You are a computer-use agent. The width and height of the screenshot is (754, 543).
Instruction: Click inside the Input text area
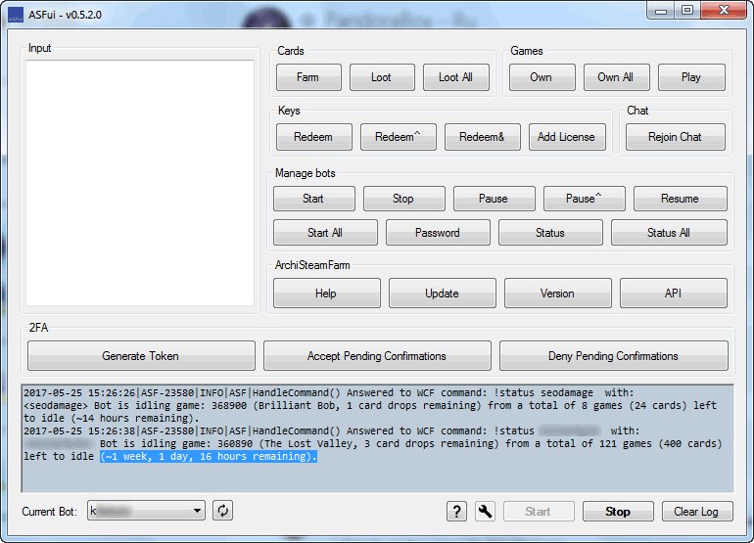140,183
